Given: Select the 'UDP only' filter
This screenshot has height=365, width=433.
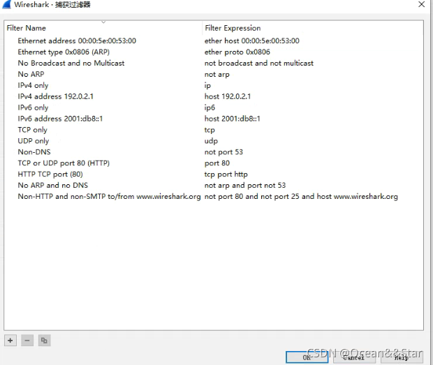Looking at the screenshot, I should coord(33,141).
